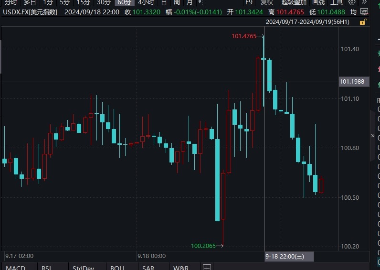380x270 pixels.
Task: Click the 101.1988 crosshair price label
Action: pos(352,82)
